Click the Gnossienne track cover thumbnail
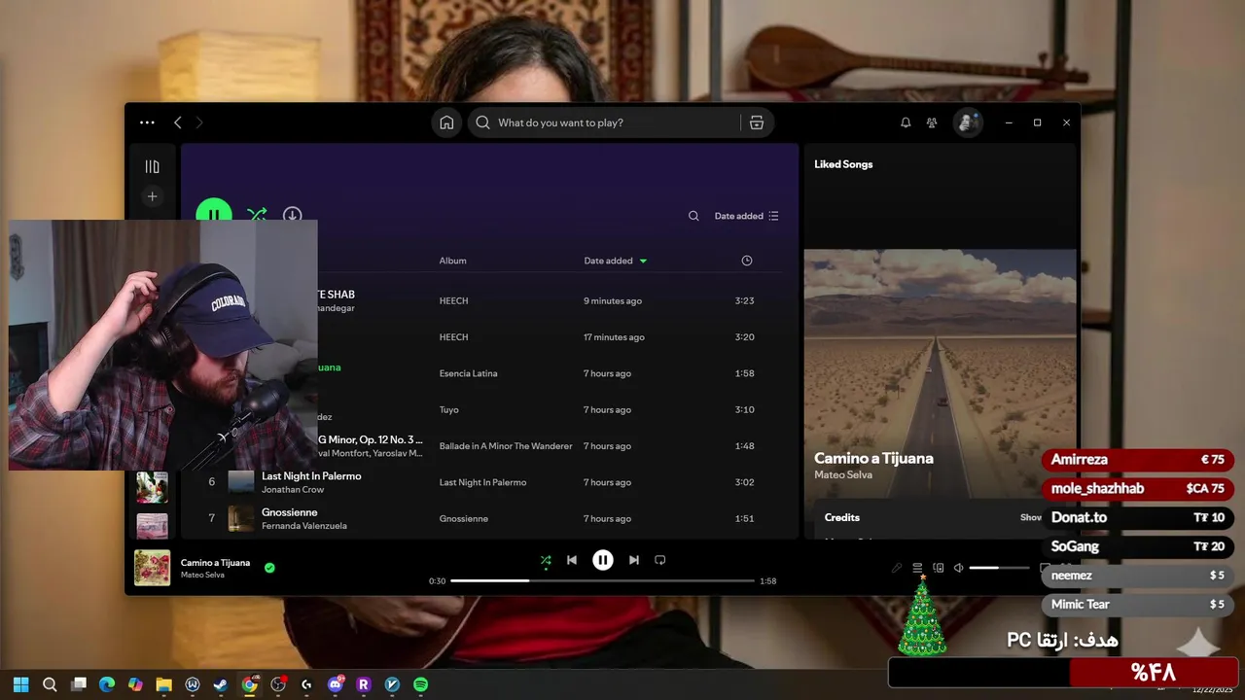The width and height of the screenshot is (1245, 700). click(241, 518)
